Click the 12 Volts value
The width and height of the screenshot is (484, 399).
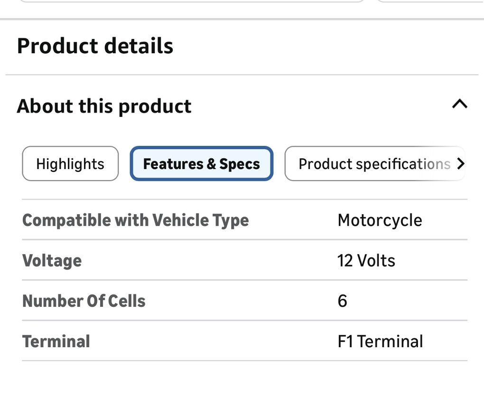(x=366, y=261)
